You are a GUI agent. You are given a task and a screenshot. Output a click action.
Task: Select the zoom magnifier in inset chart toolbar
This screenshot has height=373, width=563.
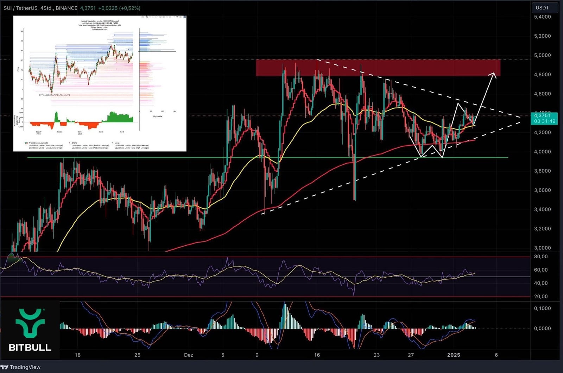point(147,17)
